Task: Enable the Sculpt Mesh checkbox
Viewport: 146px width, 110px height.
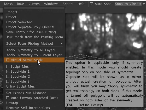Action: point(8,67)
